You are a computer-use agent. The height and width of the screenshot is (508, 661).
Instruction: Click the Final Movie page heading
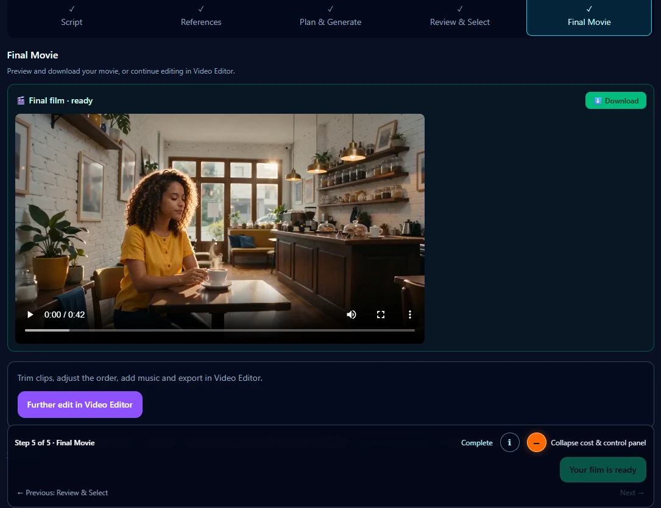pyautogui.click(x=32, y=55)
